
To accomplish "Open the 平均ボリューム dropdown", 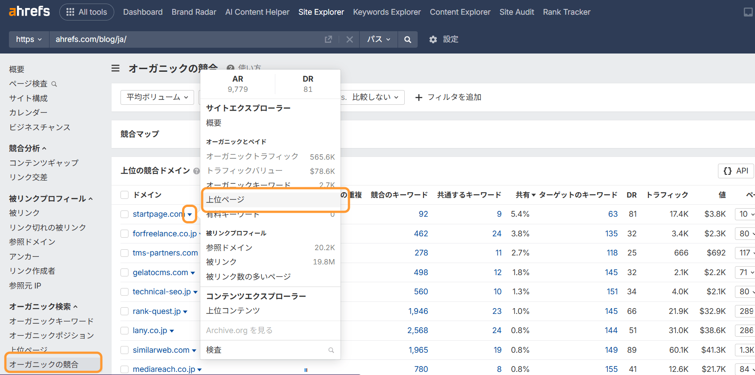I will 157,97.
